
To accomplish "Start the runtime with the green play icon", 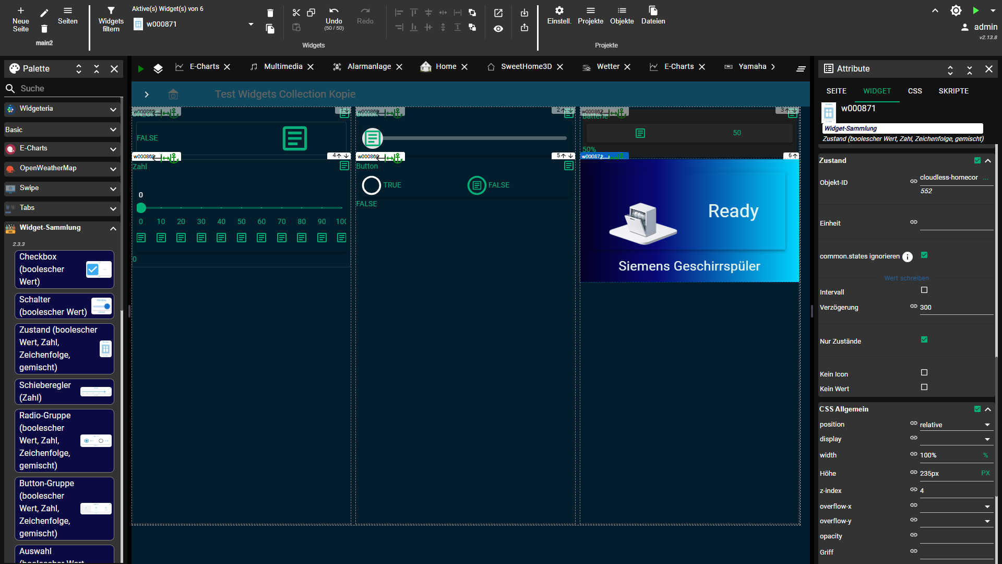I will pyautogui.click(x=975, y=10).
